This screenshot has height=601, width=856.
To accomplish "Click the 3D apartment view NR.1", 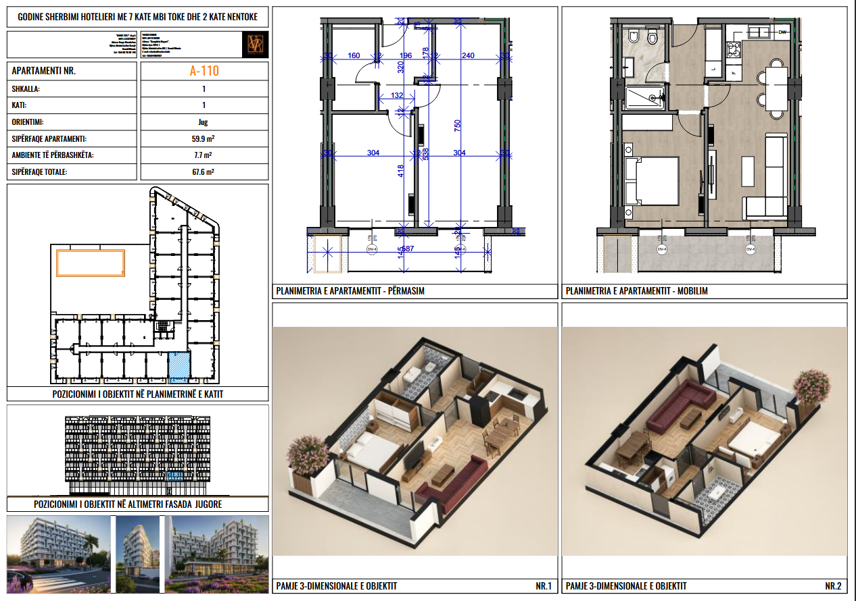I will tap(414, 441).
